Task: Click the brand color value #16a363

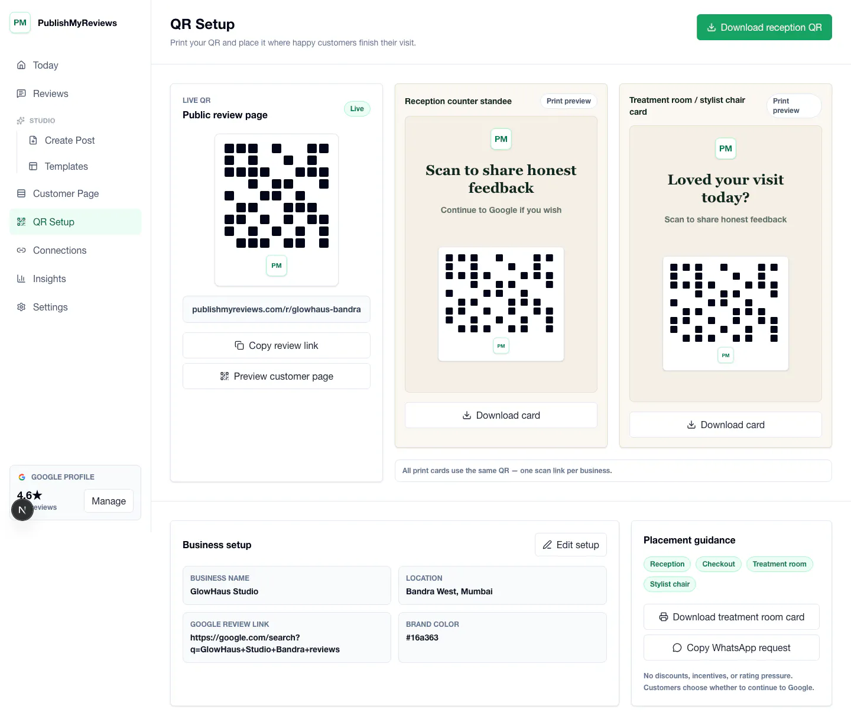Action: click(x=422, y=637)
